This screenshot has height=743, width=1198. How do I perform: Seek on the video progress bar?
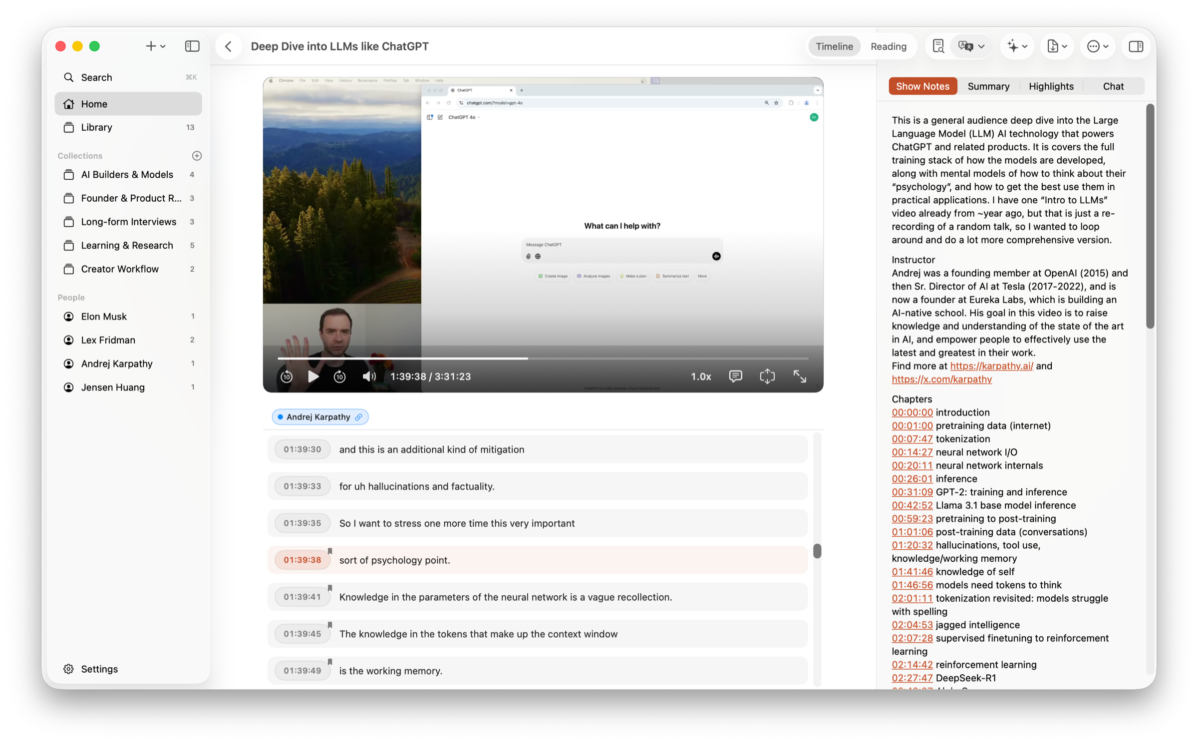pos(543,359)
